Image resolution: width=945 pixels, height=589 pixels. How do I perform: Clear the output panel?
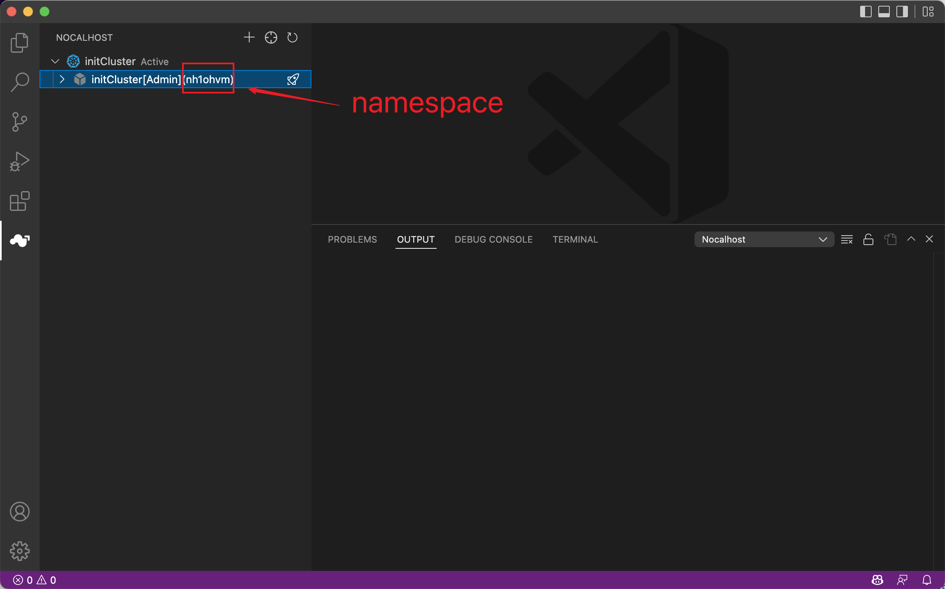(x=847, y=239)
